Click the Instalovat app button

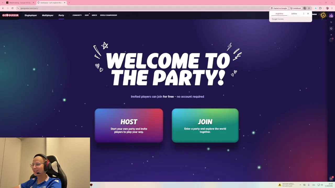click(x=296, y=8)
